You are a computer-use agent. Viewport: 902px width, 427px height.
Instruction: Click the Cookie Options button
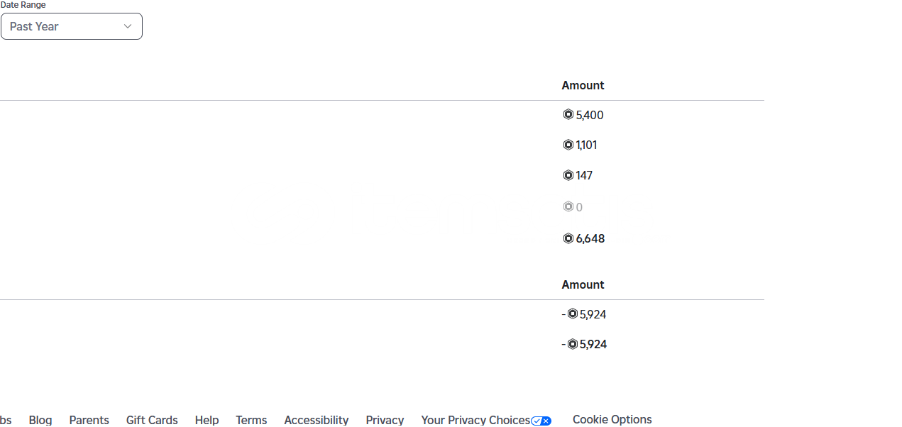pos(612,419)
